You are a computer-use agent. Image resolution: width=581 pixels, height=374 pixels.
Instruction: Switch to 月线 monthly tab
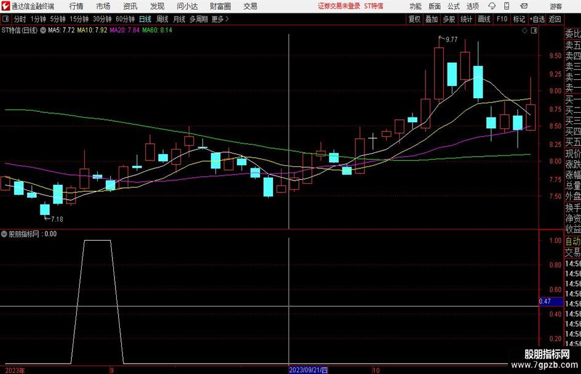coord(180,19)
